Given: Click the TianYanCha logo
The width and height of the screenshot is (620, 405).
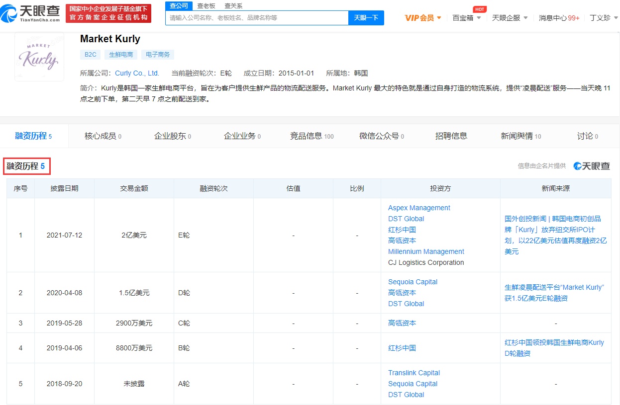Looking at the screenshot, I should pos(31,14).
